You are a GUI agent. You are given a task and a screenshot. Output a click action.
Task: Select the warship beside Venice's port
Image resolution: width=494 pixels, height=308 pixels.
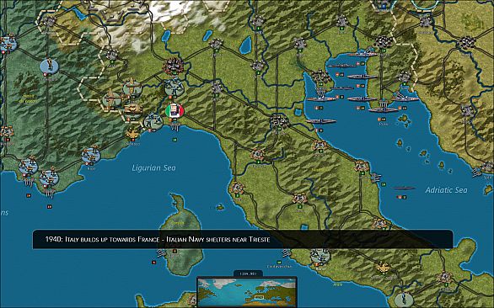pos(320,98)
